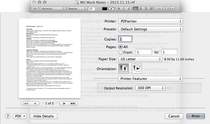Open the Output Resolution 300 DPI dropdown

pyautogui.click(x=150, y=88)
